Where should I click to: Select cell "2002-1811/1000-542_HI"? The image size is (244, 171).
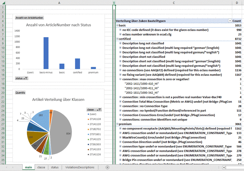(174, 93)
